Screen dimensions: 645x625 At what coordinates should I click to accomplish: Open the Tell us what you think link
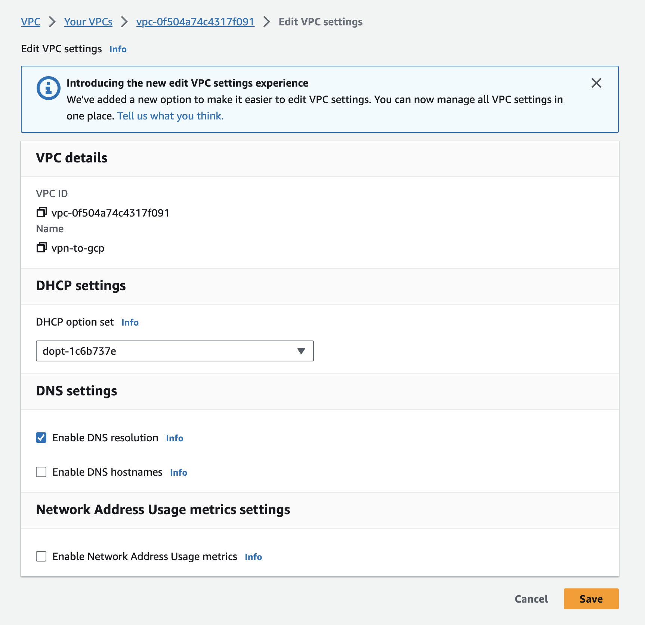point(169,116)
